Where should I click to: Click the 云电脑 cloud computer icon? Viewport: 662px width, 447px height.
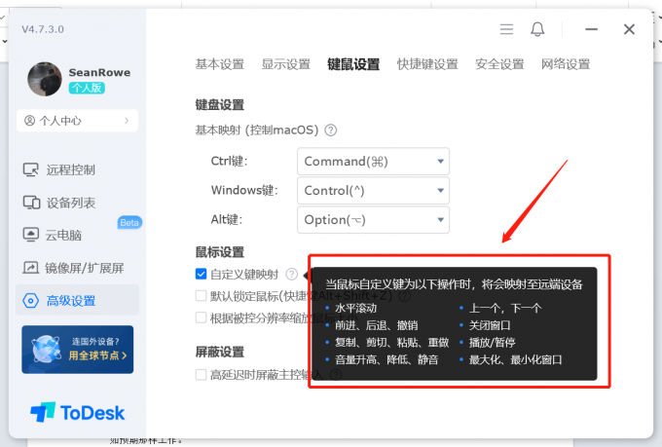[x=30, y=235]
